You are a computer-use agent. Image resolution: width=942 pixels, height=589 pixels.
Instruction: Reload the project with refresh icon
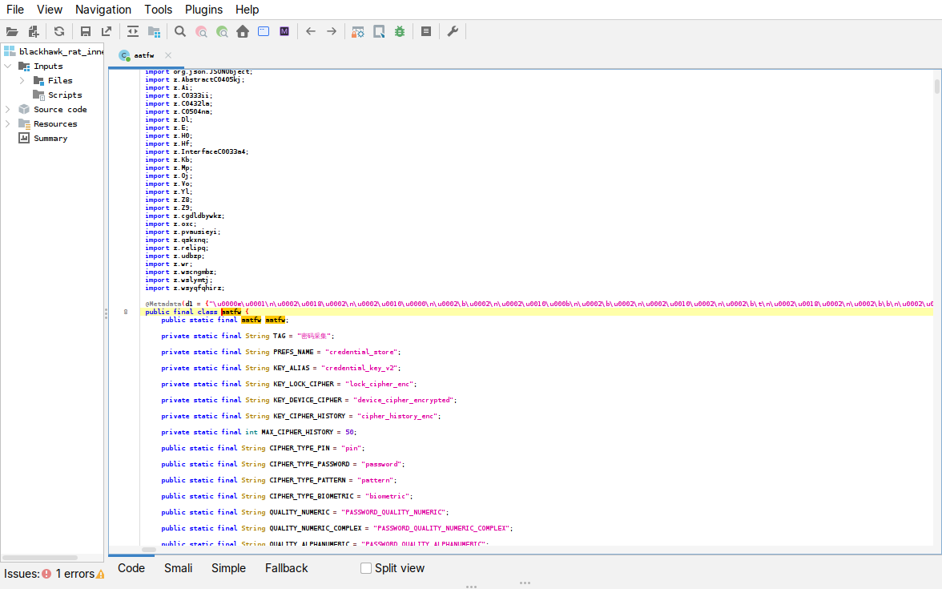coord(59,32)
